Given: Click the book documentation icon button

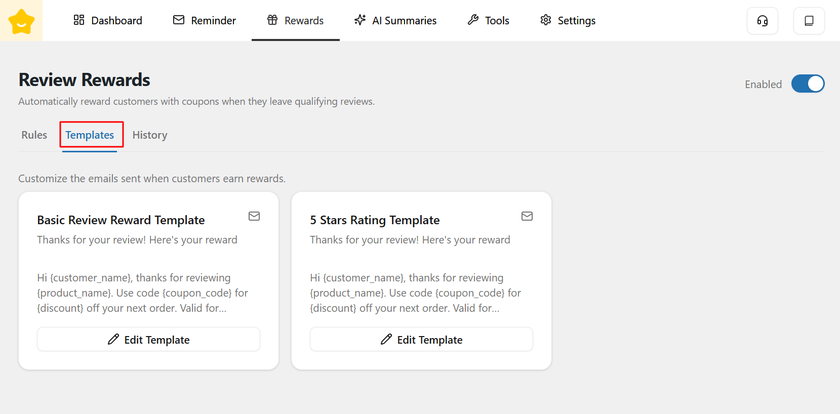Looking at the screenshot, I should coord(809,21).
